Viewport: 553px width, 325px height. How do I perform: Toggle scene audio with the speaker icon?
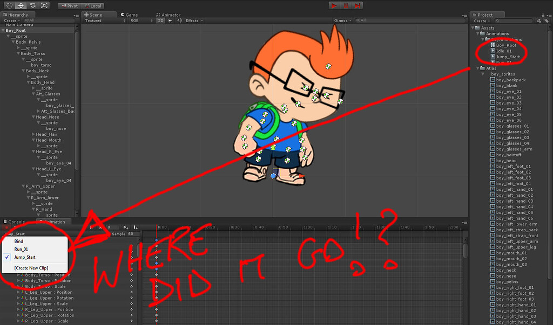click(x=179, y=20)
